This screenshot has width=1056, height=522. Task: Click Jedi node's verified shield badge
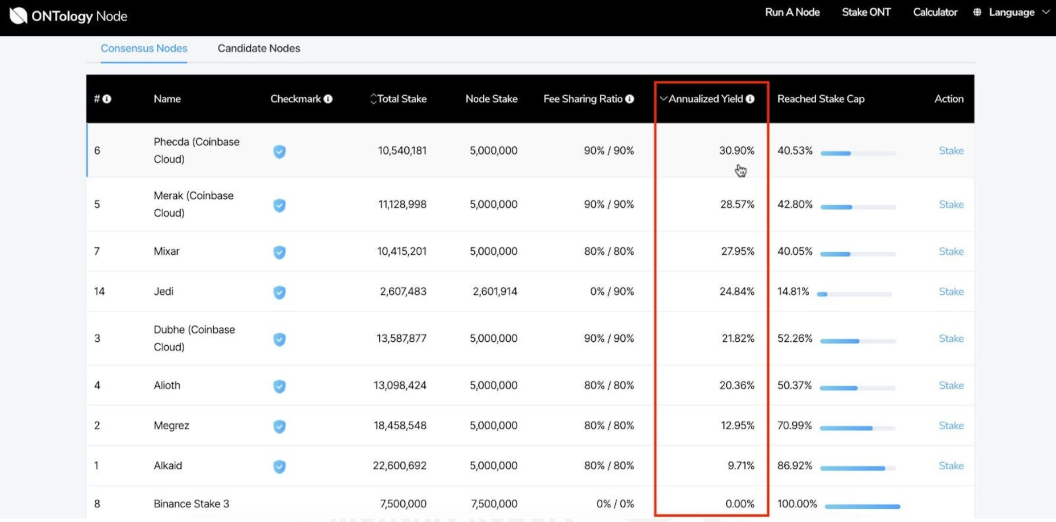[279, 292]
